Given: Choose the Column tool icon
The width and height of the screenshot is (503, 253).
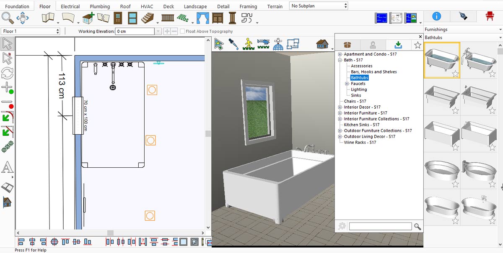Looking at the screenshot, I should (x=232, y=18).
